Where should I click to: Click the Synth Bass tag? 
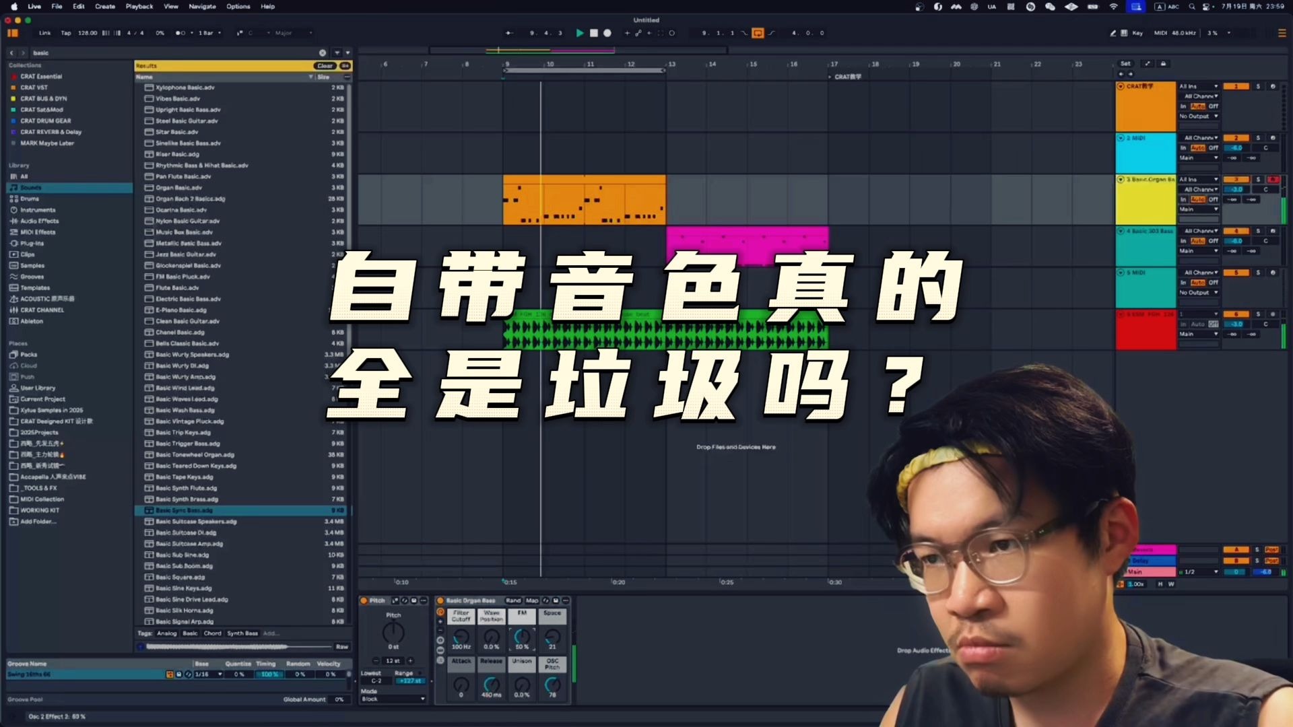click(242, 633)
